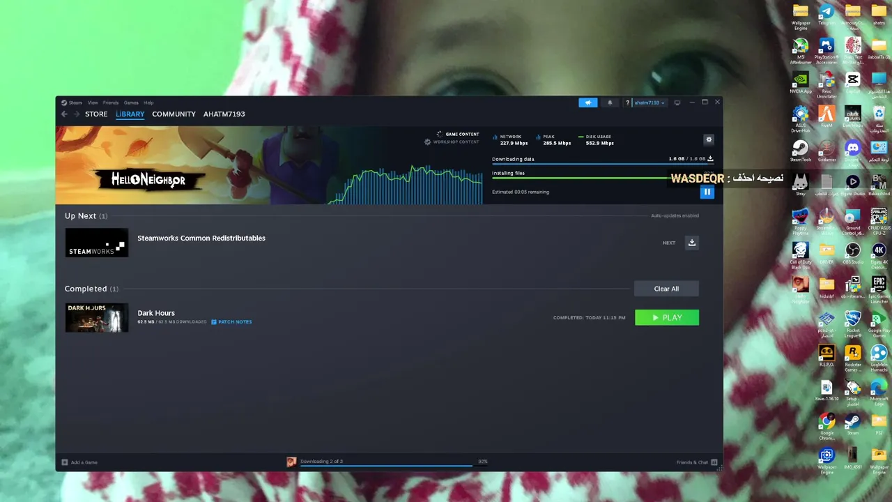Play Dark Hours
The image size is (892, 502).
[x=666, y=317]
